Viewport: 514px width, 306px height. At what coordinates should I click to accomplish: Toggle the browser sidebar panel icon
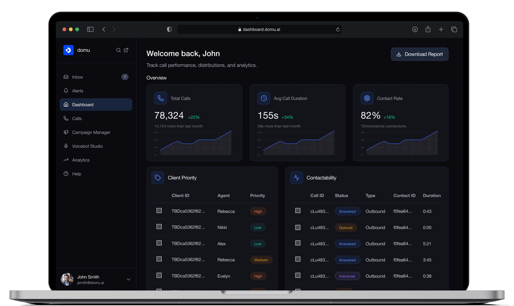point(90,29)
